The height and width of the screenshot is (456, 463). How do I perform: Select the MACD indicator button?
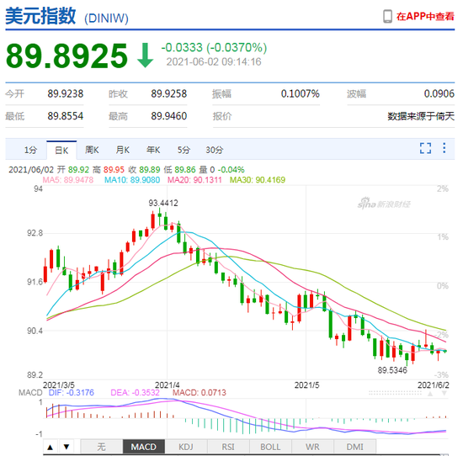(x=144, y=447)
